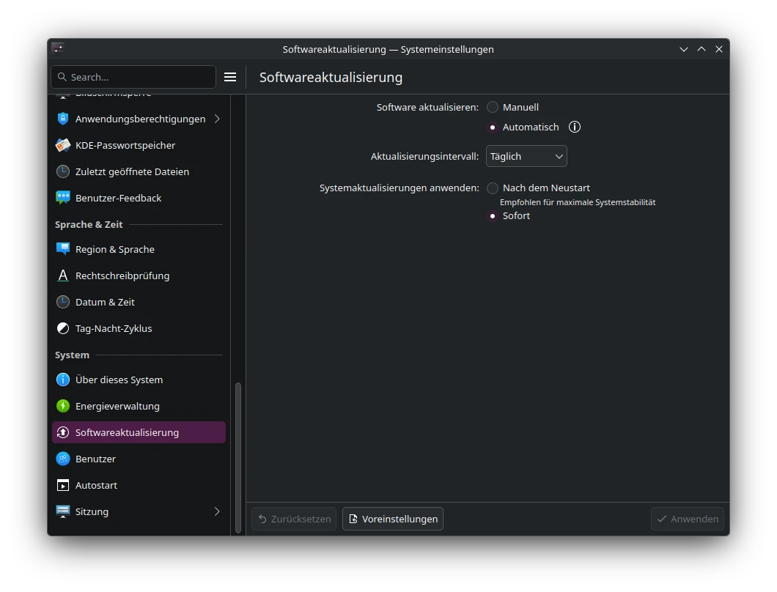Enable Nach dem Neustart for system updates

pyautogui.click(x=493, y=188)
